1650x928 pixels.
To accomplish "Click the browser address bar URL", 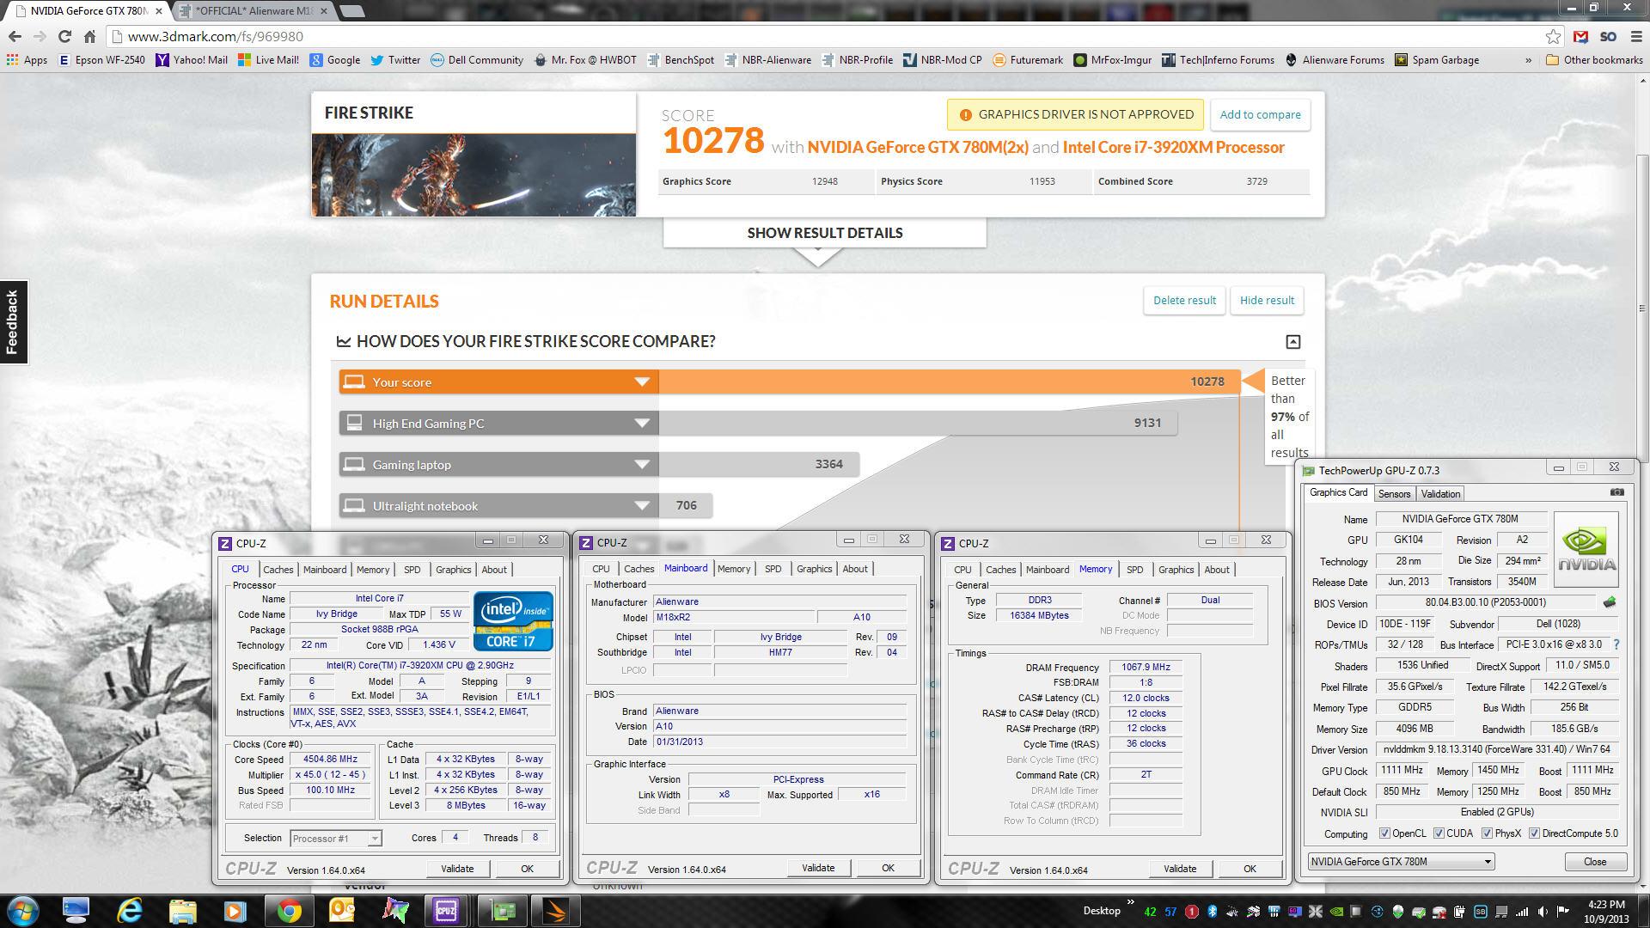I will point(215,36).
